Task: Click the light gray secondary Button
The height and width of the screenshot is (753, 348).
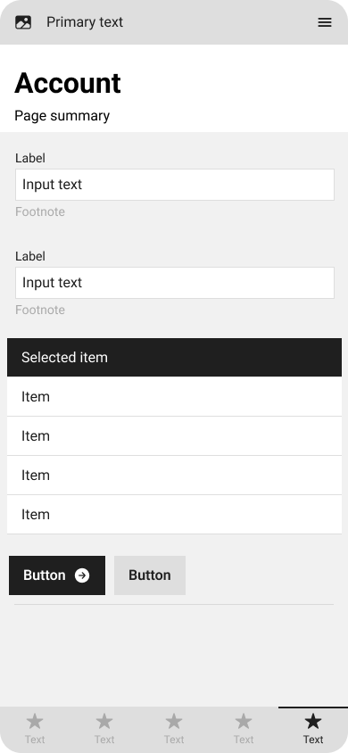Action: pyautogui.click(x=150, y=575)
